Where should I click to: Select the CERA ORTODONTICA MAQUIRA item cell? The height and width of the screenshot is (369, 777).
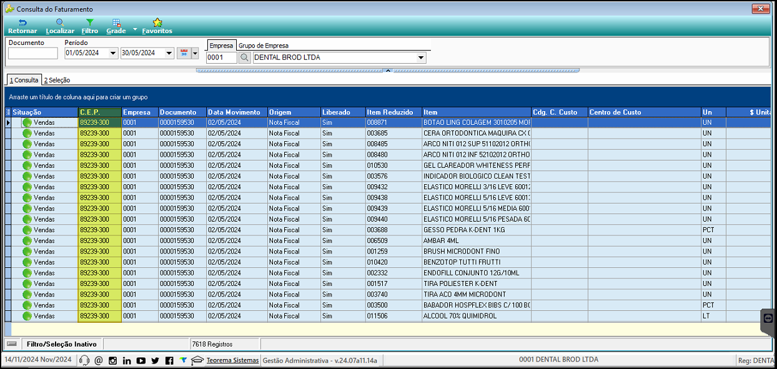(x=477, y=133)
